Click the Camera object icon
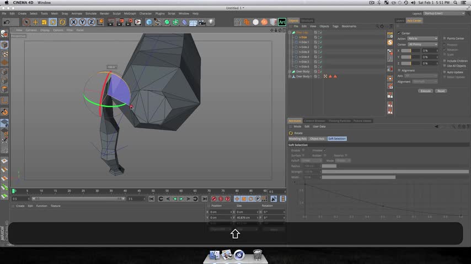The width and height of the screenshot is (471, 264). point(202,22)
